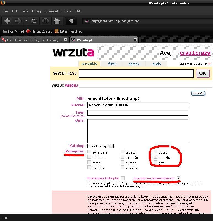Viewport: 213px width, 221px height.
Task: Open the Bookmarks menu
Action: 53,11
